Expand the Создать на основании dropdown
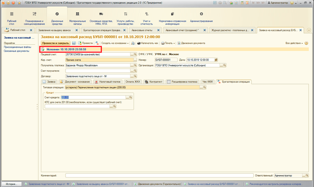This screenshot has width=314, height=187. click(x=115, y=44)
